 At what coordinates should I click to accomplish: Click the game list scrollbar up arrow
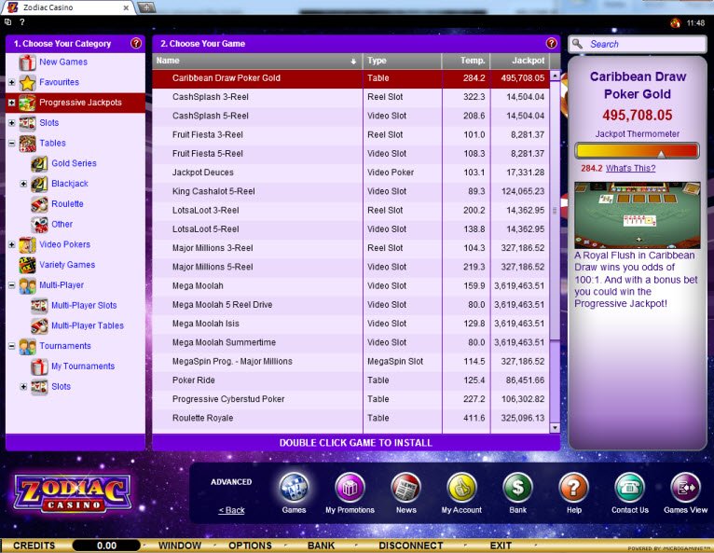(555, 76)
